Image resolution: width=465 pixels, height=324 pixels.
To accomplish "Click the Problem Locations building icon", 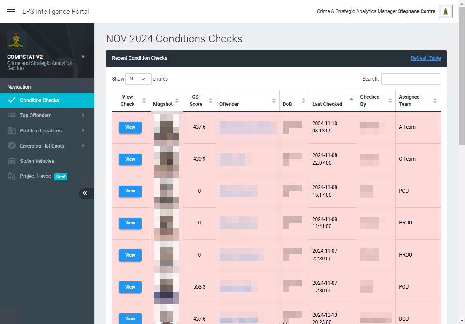I will click(12, 131).
